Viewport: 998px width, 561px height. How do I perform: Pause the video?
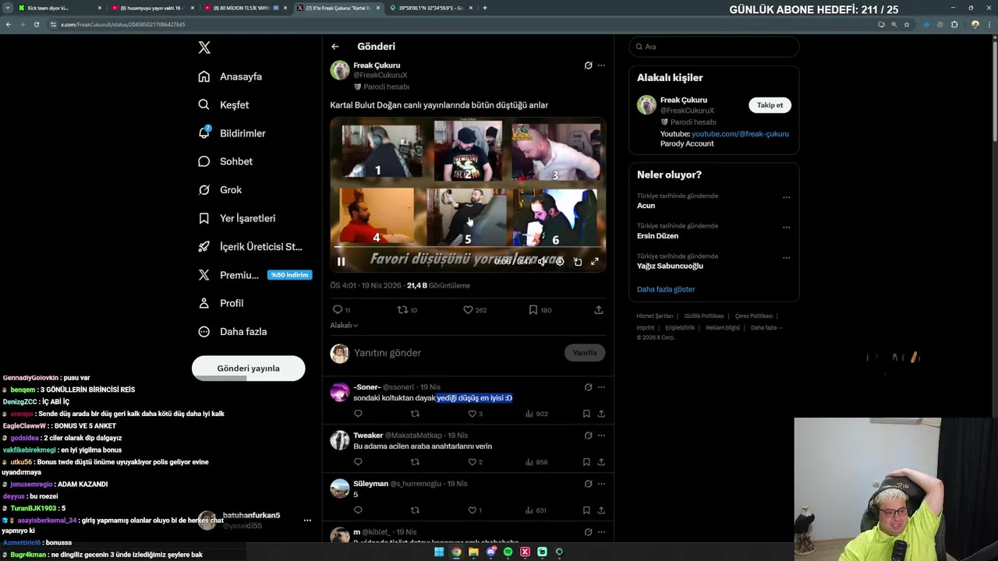341,262
